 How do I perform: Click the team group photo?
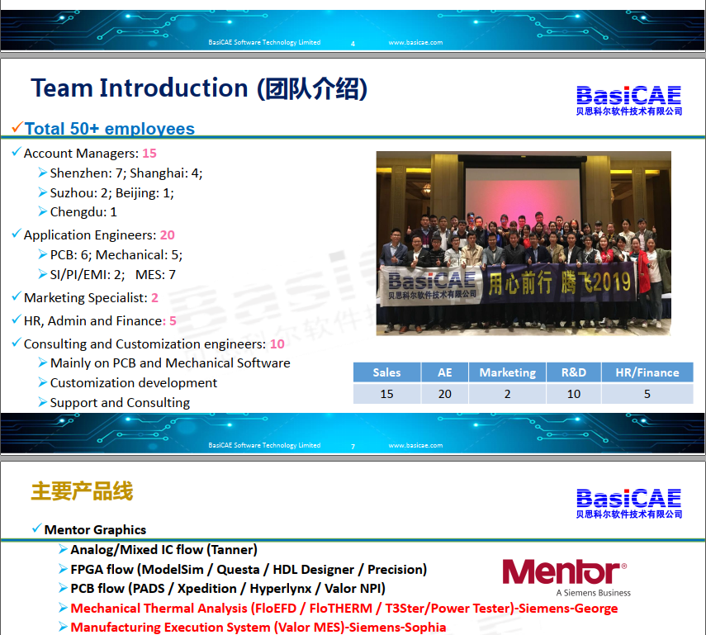tap(524, 243)
